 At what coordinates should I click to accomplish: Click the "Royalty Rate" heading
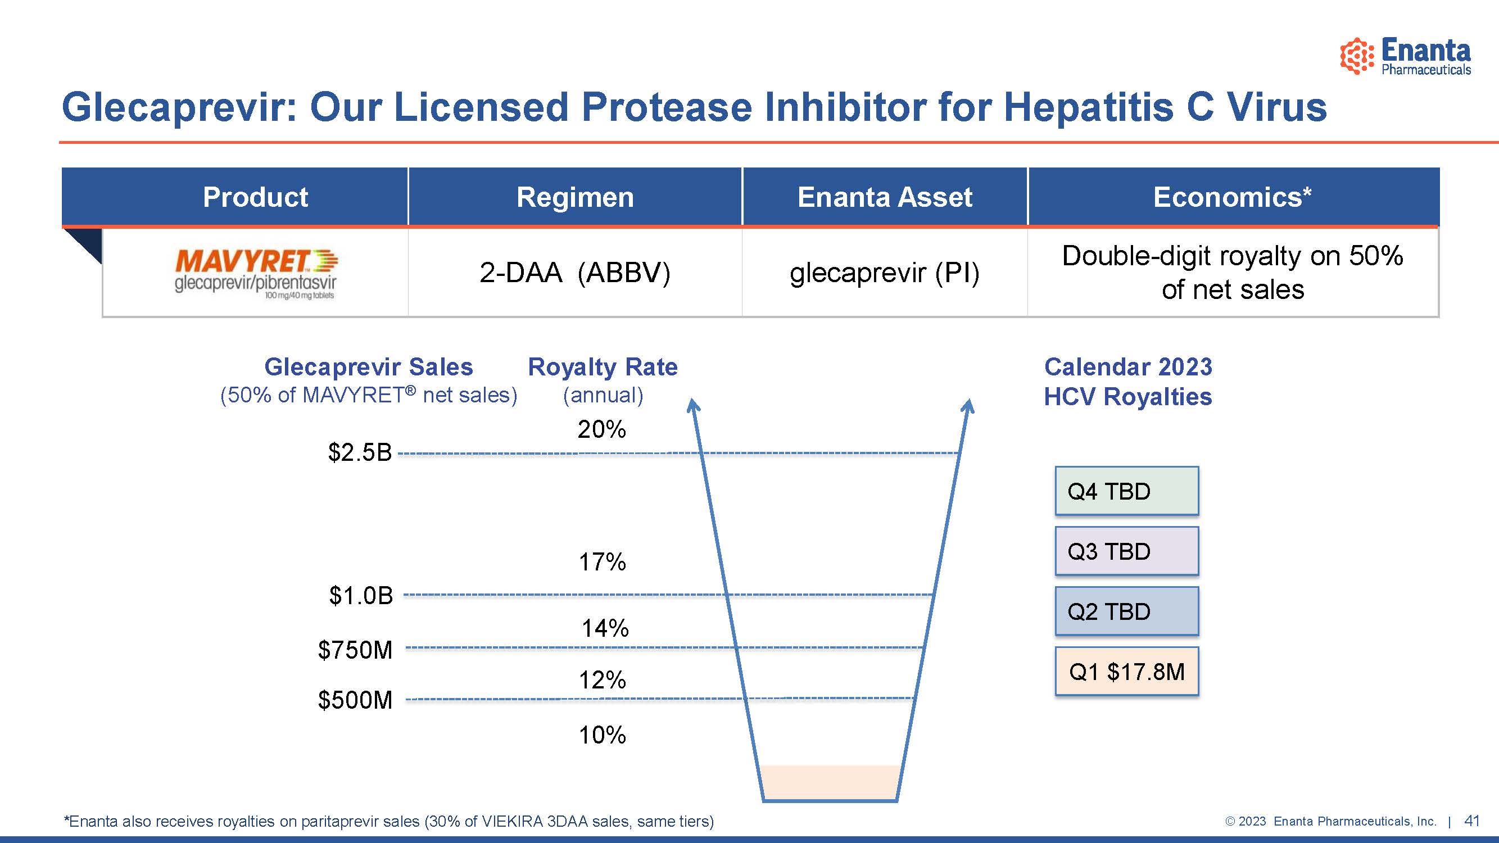tap(603, 366)
